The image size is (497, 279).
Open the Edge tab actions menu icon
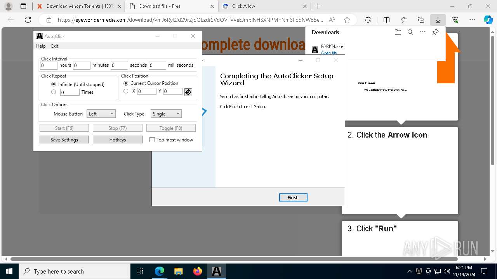(x=23, y=6)
